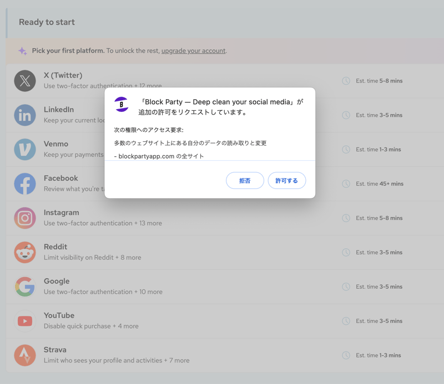
Task: Select the Strava title text
Action: click(55, 350)
